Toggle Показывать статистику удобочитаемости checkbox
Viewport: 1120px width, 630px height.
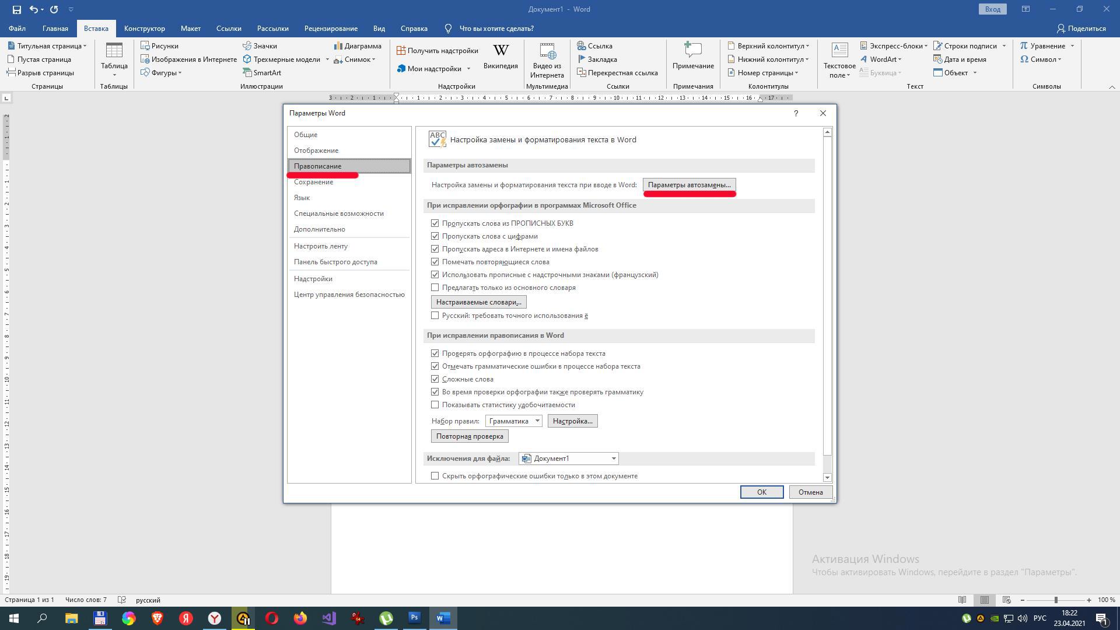click(435, 405)
